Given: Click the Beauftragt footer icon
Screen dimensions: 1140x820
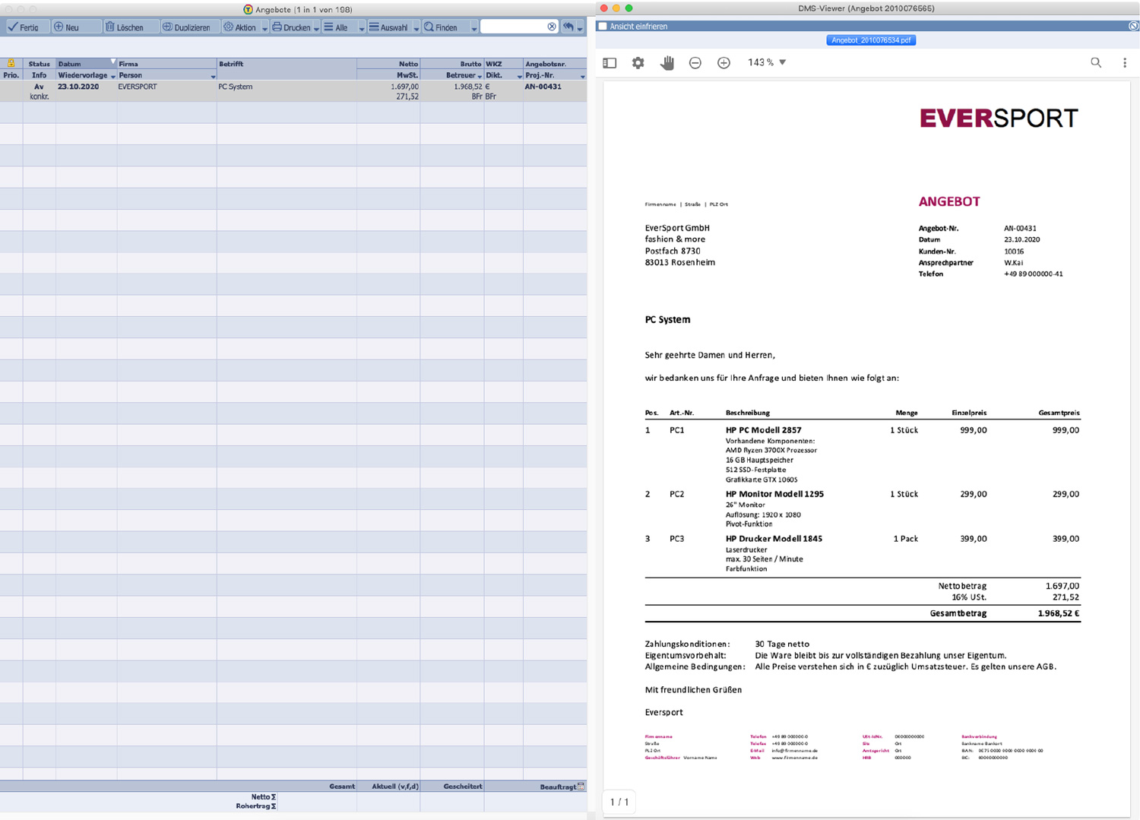Looking at the screenshot, I should coord(581,787).
